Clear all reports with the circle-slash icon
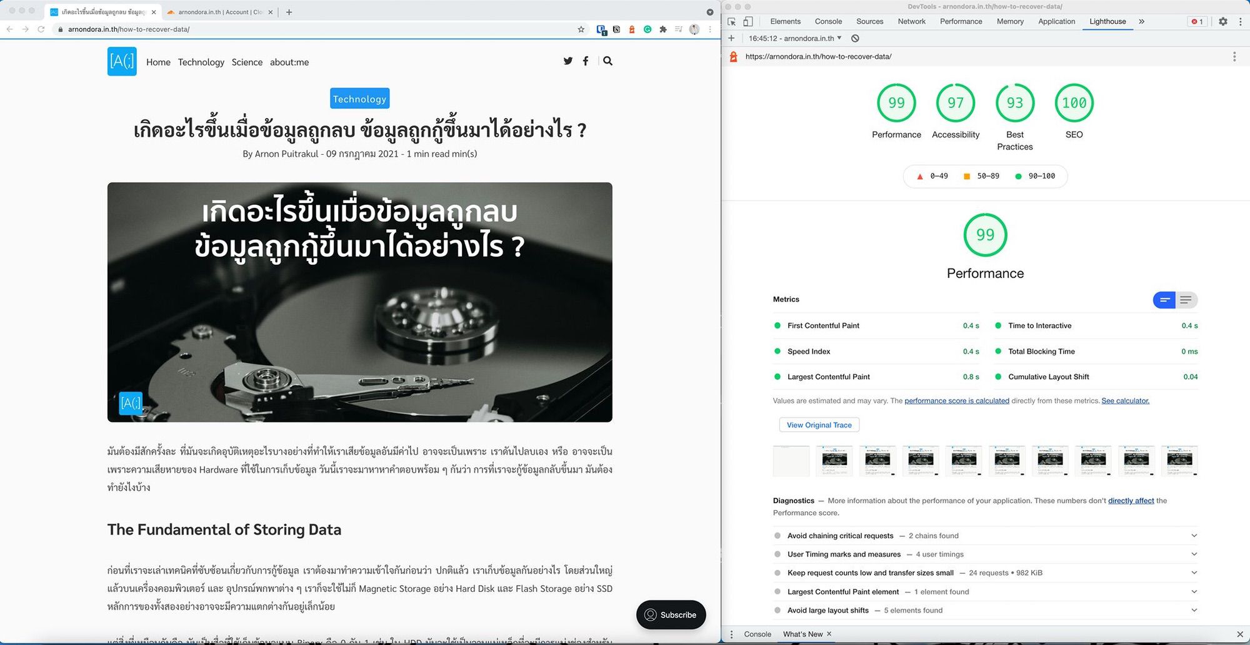This screenshot has height=645, width=1250. 855,38
